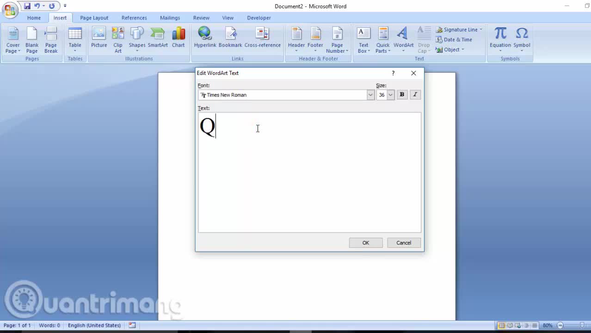Open the Symbol gallery

(522, 40)
